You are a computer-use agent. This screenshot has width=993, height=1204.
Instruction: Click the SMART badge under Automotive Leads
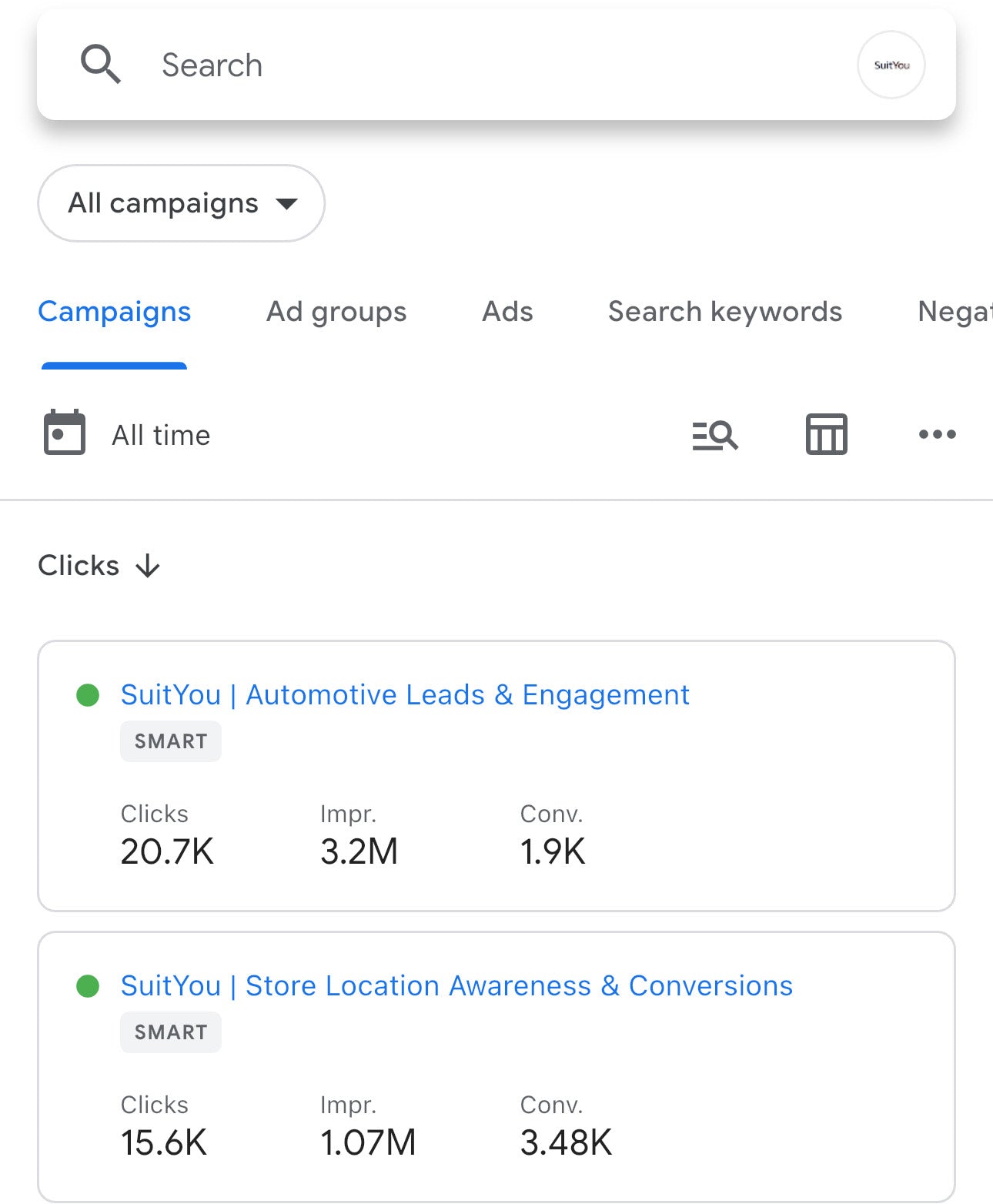171,741
